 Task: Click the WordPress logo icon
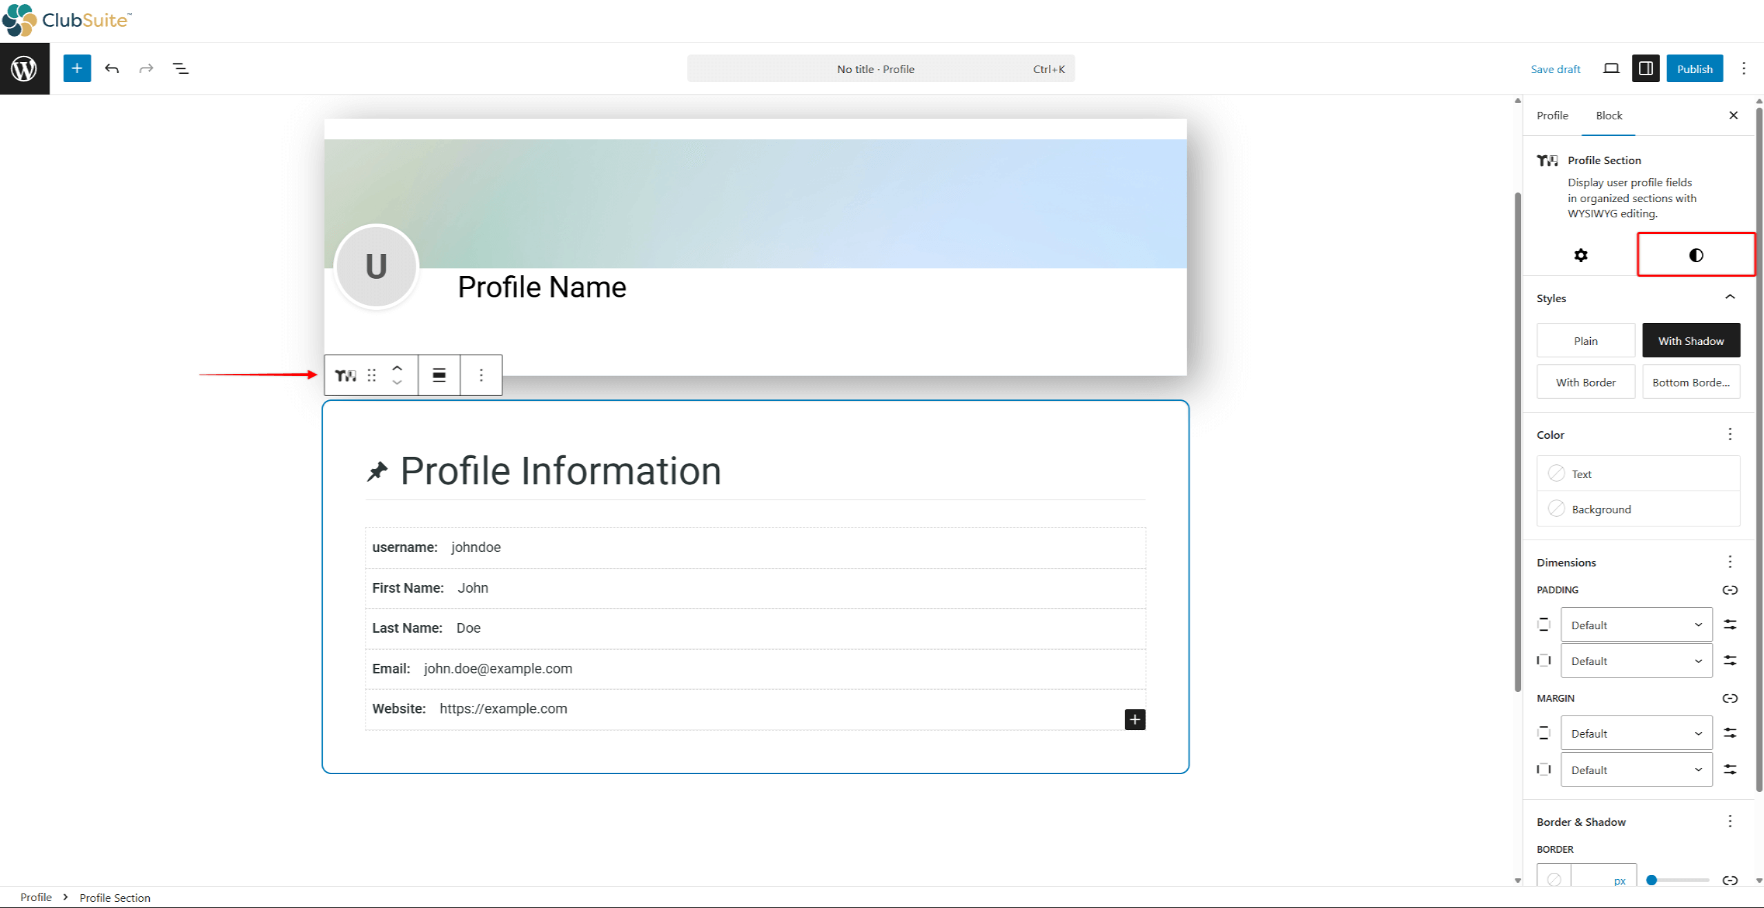point(25,68)
